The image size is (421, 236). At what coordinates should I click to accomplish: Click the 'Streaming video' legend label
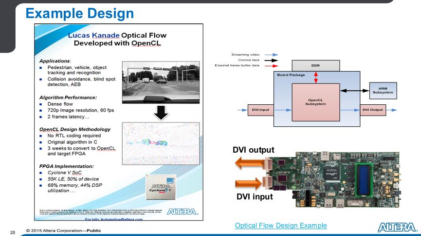[x=245, y=55]
